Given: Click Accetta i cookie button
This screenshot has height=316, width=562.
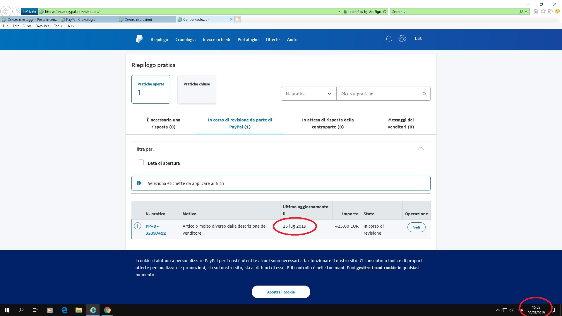Looking at the screenshot, I should (x=281, y=292).
